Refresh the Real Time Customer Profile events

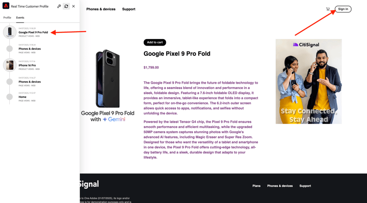[x=66, y=6]
